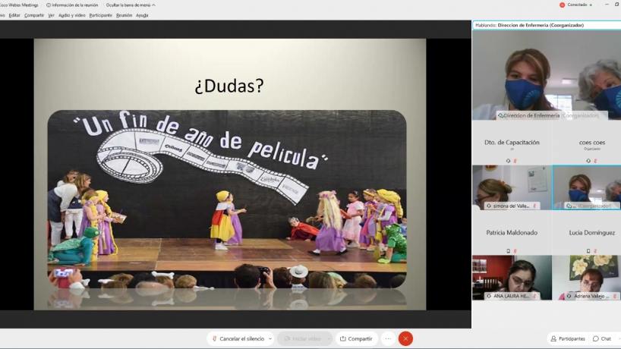Open Información de la reunión
This screenshot has width=621, height=349.
coord(72,5)
